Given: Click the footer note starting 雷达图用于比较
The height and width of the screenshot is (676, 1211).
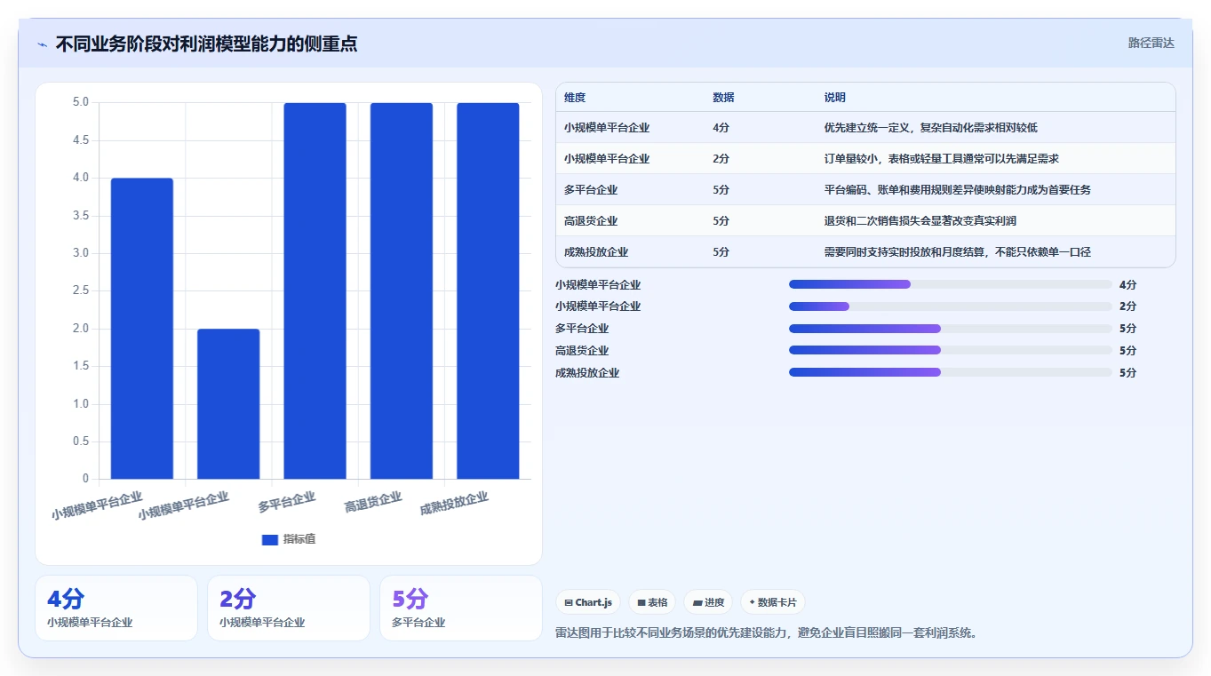Looking at the screenshot, I should tap(767, 632).
